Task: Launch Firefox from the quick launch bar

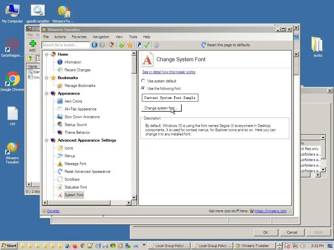Action: [75, 246]
